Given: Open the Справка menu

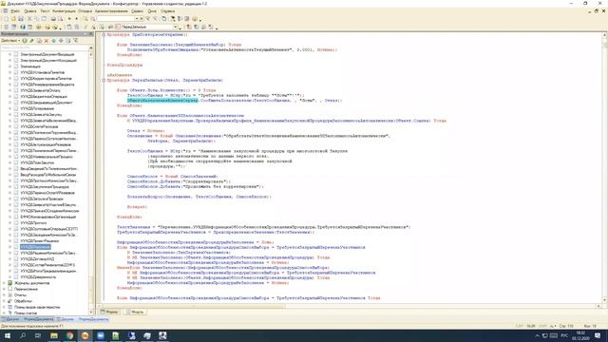Looking at the screenshot, I should [x=167, y=11].
